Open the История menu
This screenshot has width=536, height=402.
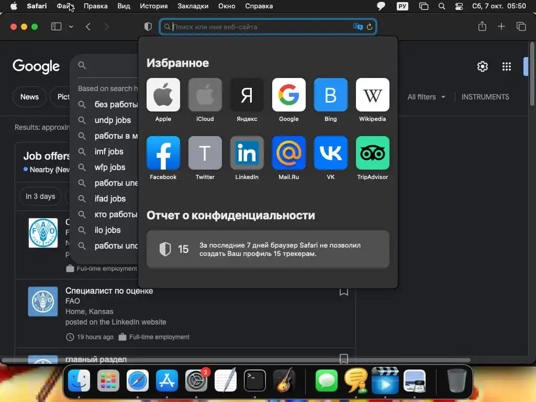(x=153, y=6)
